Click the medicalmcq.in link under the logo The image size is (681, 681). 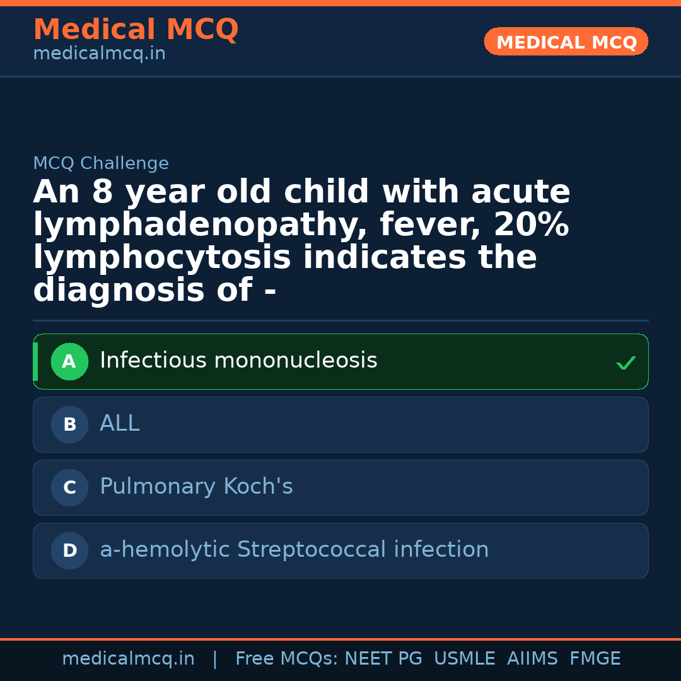tap(98, 53)
